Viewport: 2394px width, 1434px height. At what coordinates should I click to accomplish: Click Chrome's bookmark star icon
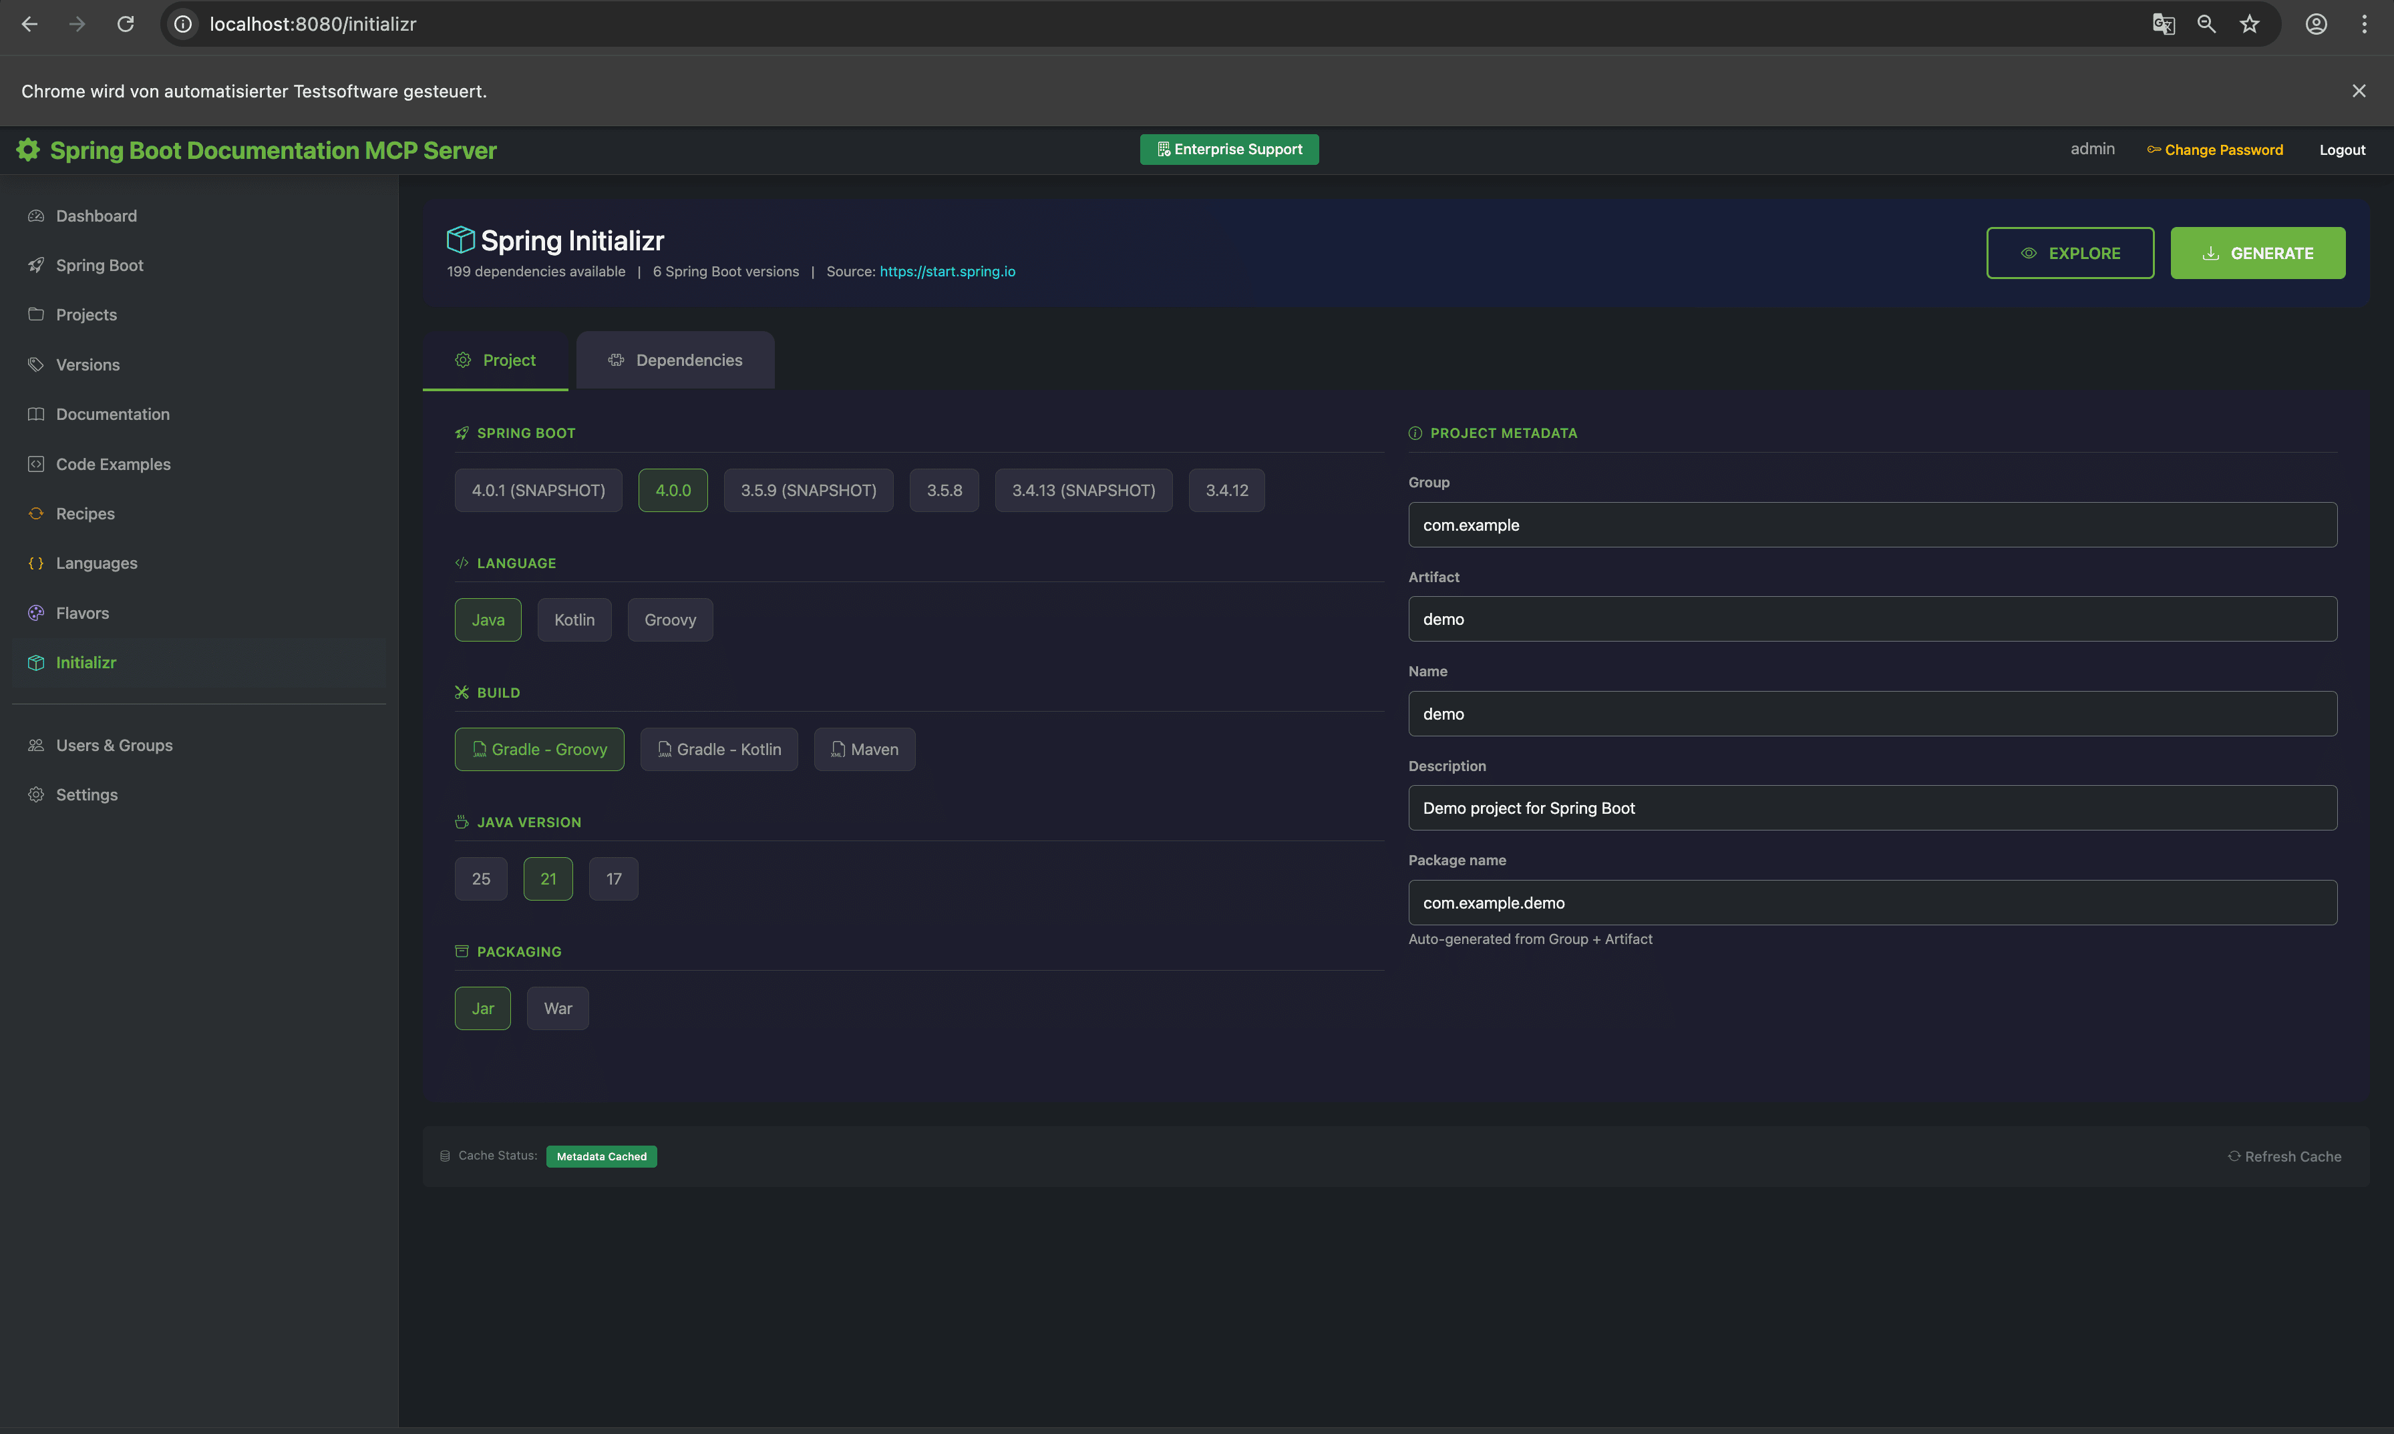[2249, 24]
